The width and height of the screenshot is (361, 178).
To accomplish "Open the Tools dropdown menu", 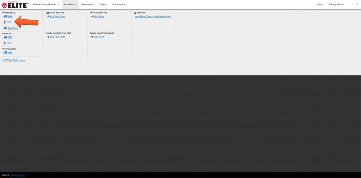I will 103,5.
